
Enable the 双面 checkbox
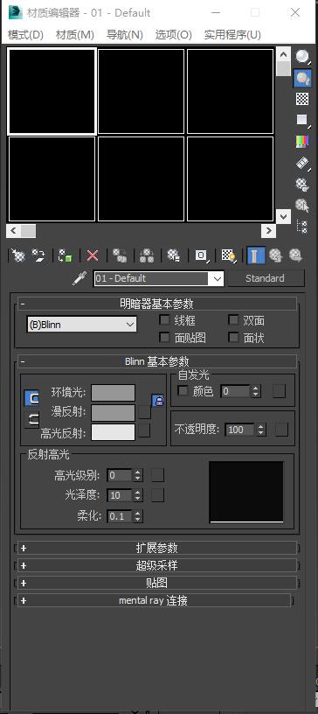pyautogui.click(x=233, y=320)
